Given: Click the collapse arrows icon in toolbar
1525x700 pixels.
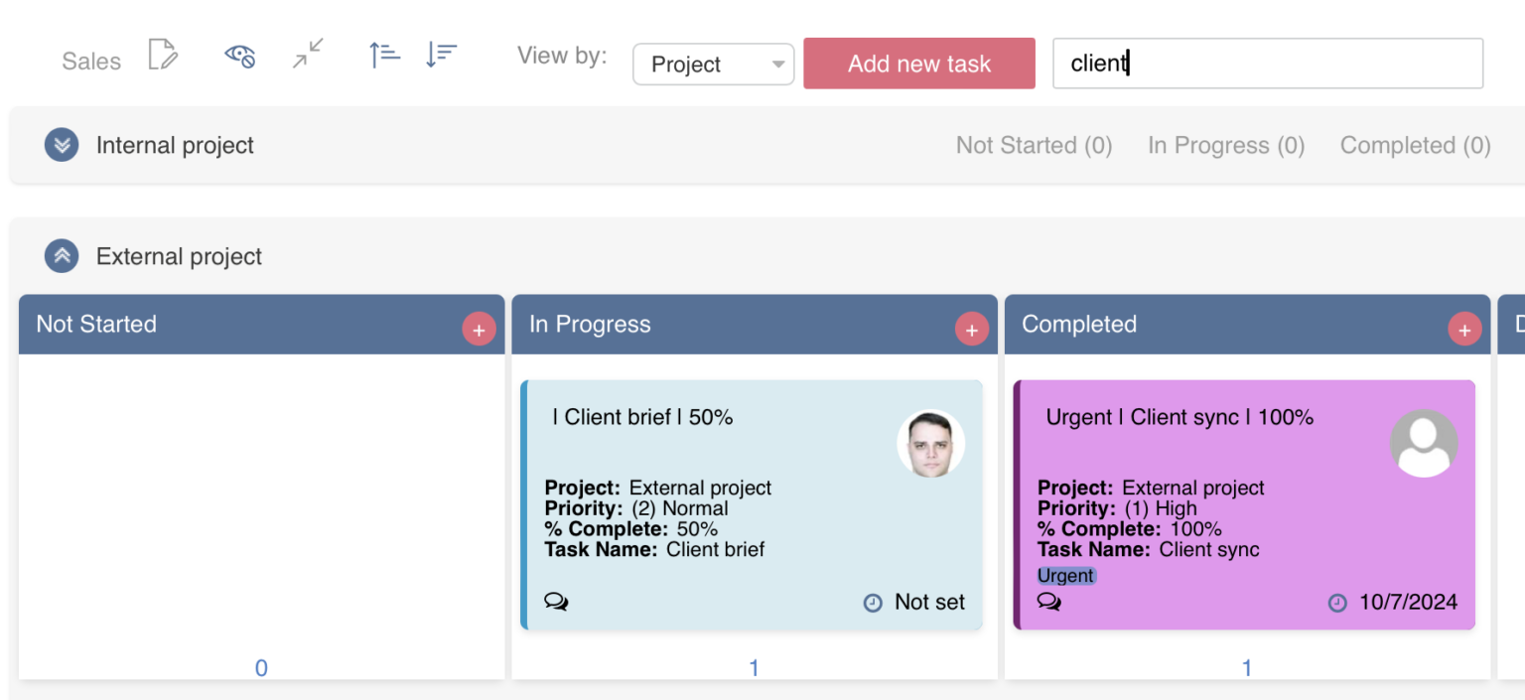Looking at the screenshot, I should point(308,54).
